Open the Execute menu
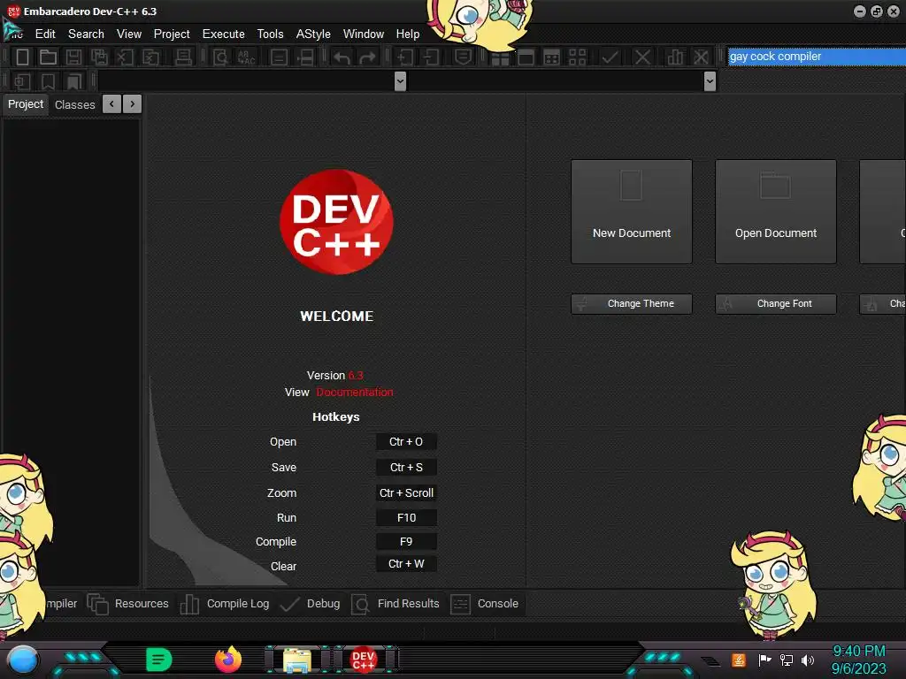 (x=224, y=34)
